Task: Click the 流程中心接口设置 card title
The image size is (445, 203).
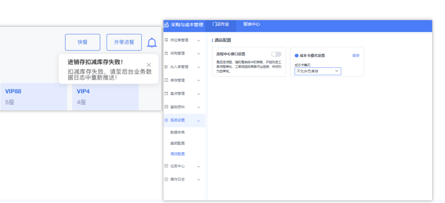Action: click(231, 54)
